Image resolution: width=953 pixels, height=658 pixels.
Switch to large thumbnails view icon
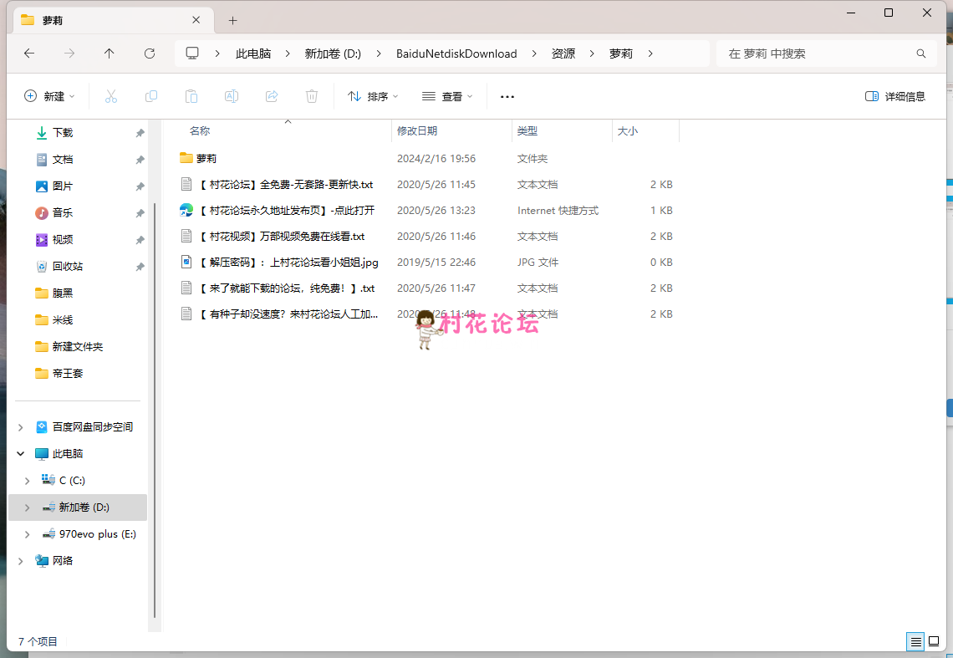pos(934,641)
